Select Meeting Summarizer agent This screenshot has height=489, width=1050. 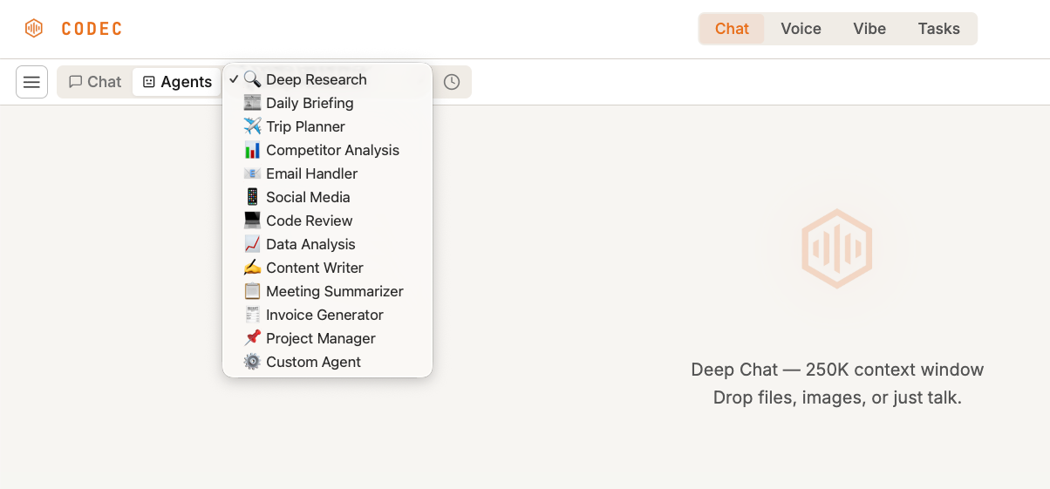[327, 291]
